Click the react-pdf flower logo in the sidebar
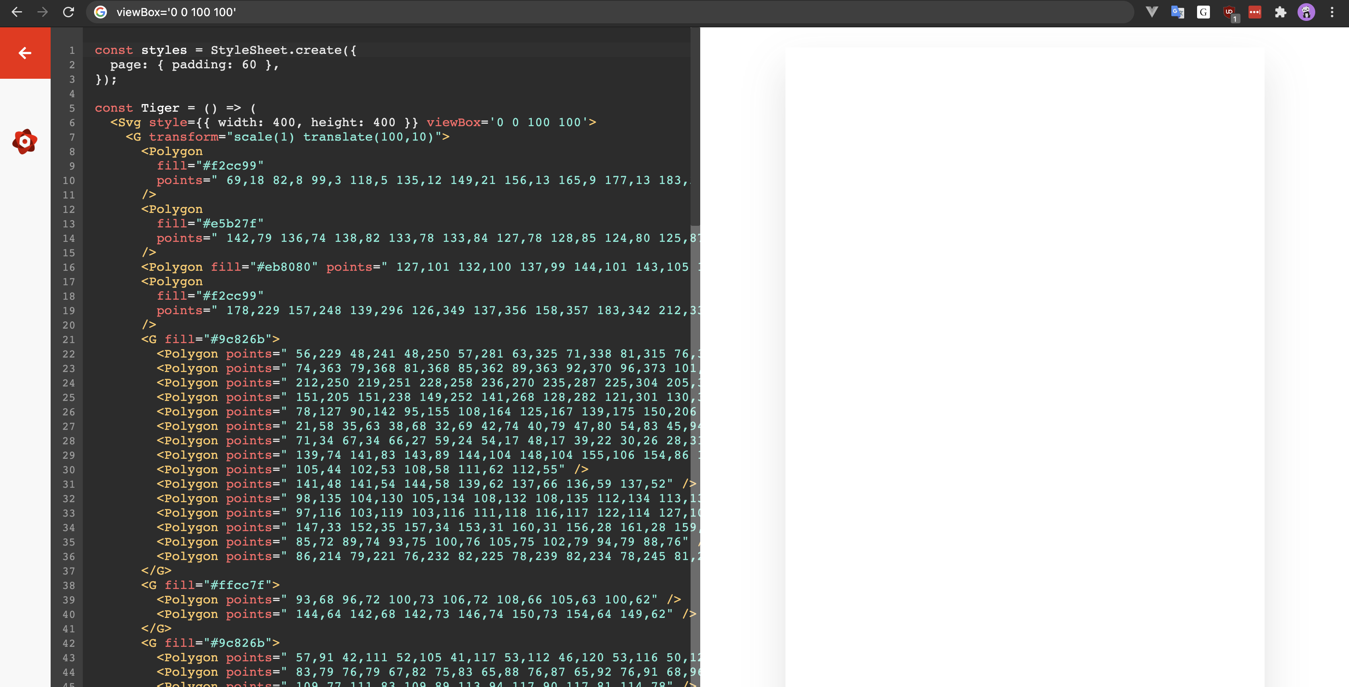This screenshot has width=1349, height=687. coord(25,141)
